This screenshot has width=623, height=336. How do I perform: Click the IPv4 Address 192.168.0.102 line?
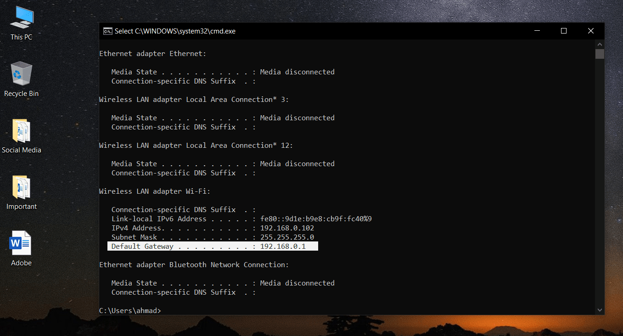click(x=213, y=228)
